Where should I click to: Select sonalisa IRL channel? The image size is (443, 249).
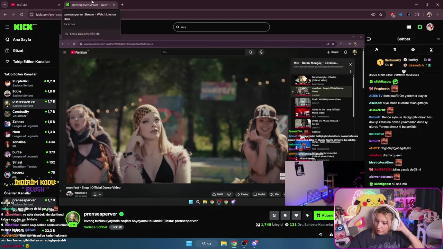click(29, 144)
